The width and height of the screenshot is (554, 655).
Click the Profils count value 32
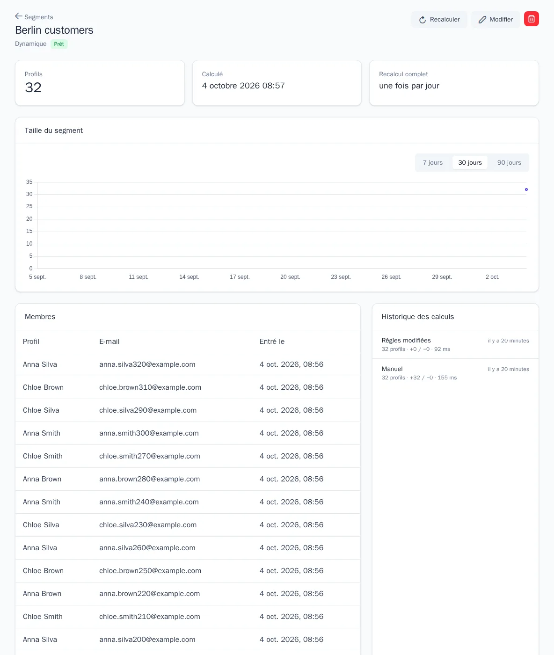click(33, 87)
